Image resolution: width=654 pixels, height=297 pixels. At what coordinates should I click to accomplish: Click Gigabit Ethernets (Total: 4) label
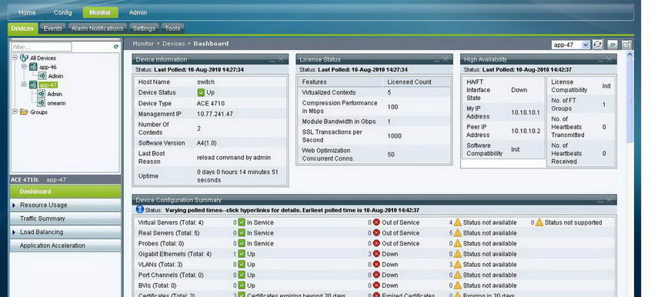tap(175, 254)
